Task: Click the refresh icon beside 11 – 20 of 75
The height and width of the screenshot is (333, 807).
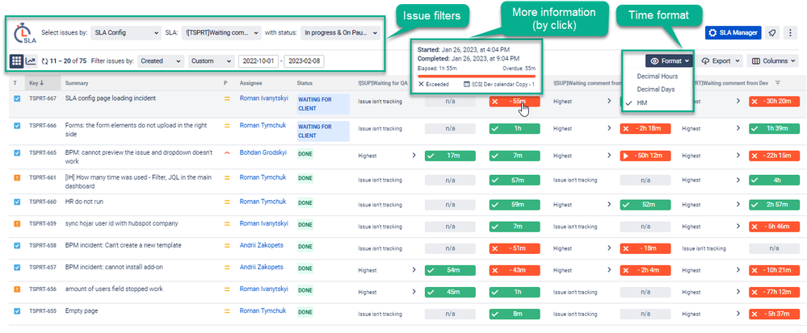Action: pos(44,60)
